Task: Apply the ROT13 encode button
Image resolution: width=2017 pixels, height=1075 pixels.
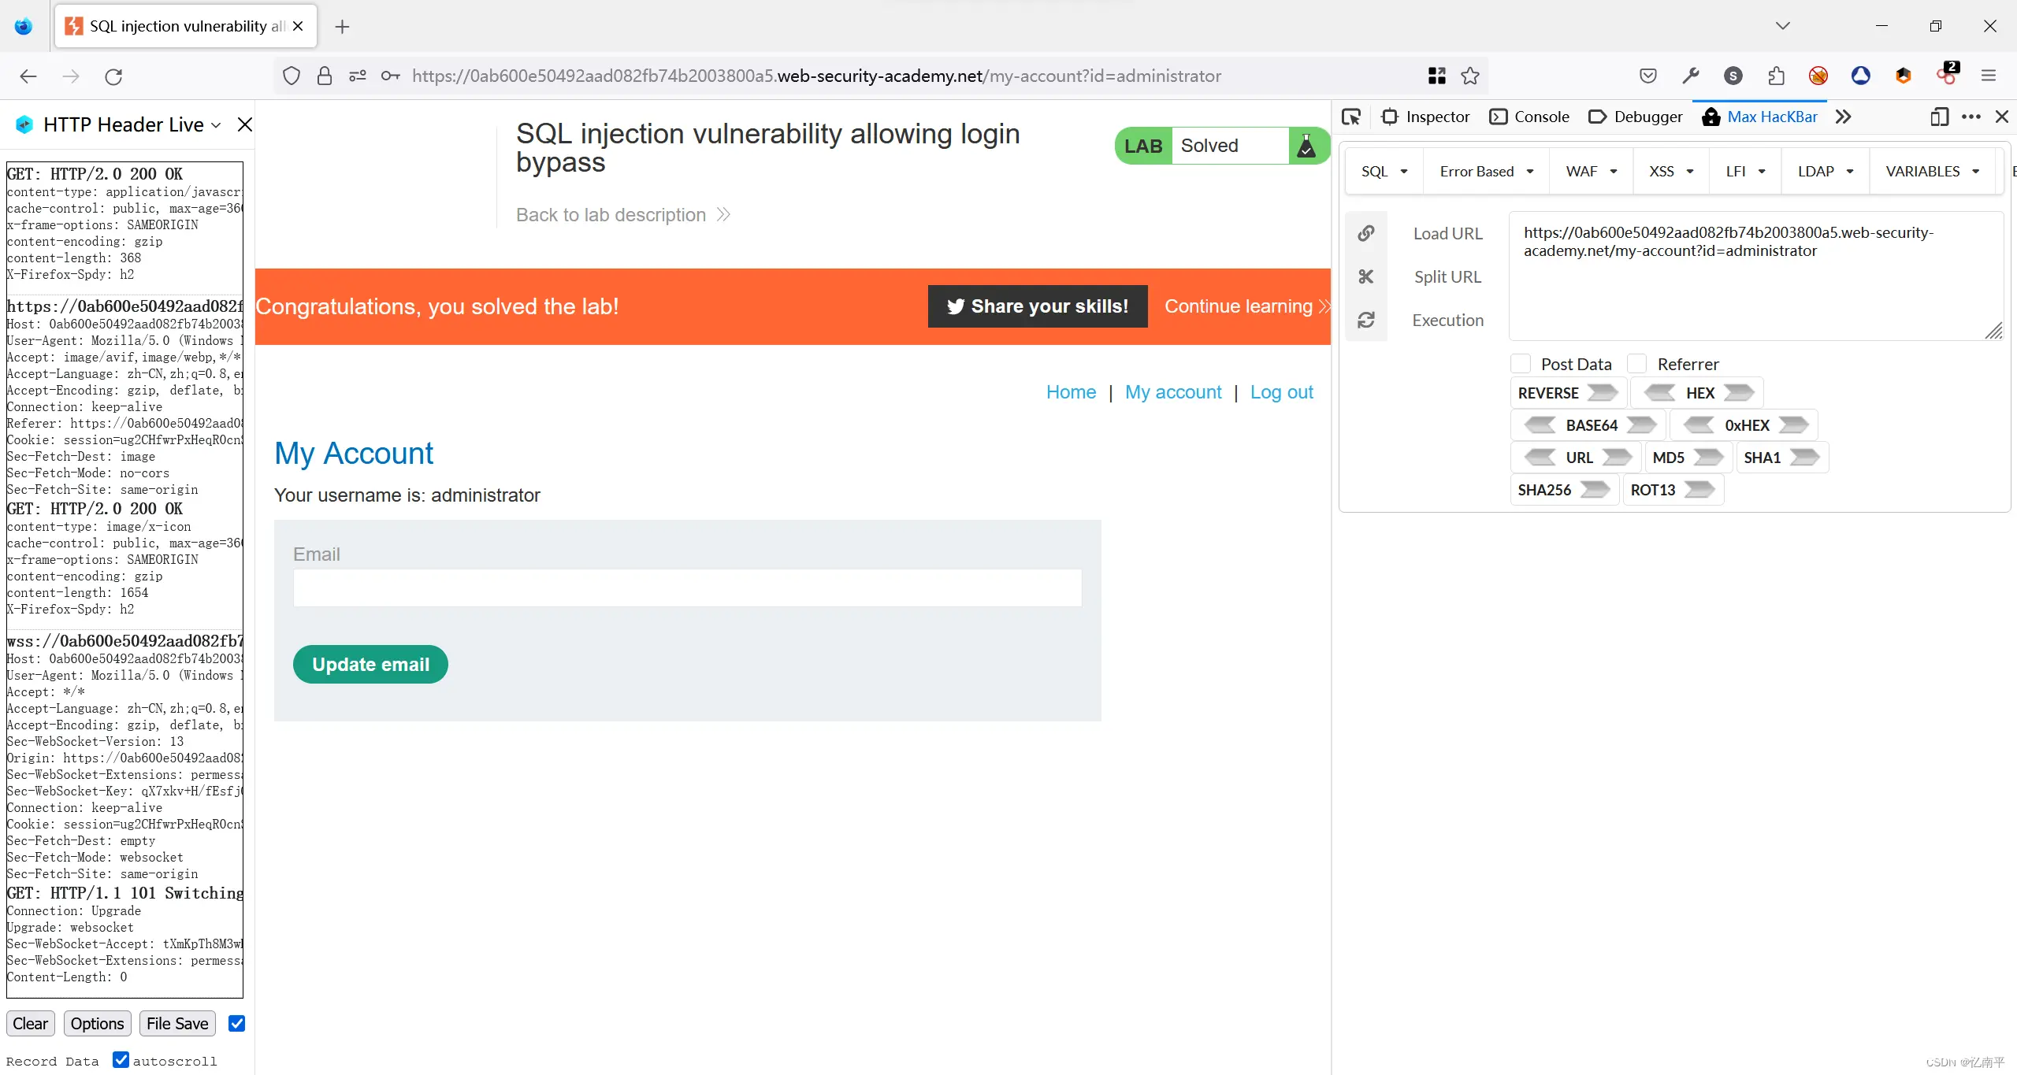Action: coord(1672,489)
